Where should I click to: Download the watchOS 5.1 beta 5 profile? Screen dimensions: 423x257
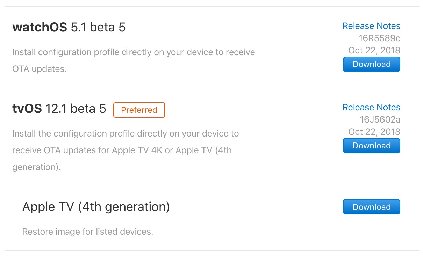click(371, 64)
